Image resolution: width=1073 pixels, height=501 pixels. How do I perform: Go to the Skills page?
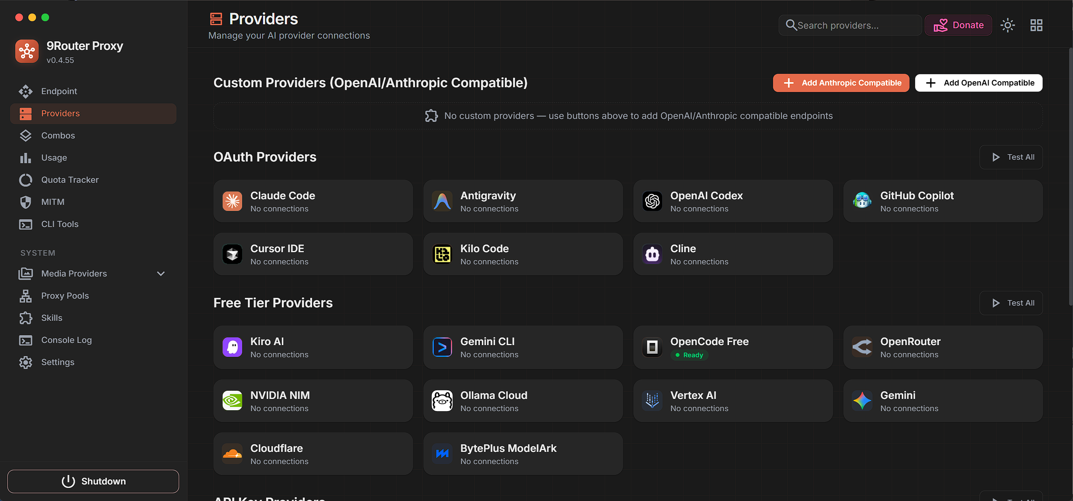tap(93, 318)
